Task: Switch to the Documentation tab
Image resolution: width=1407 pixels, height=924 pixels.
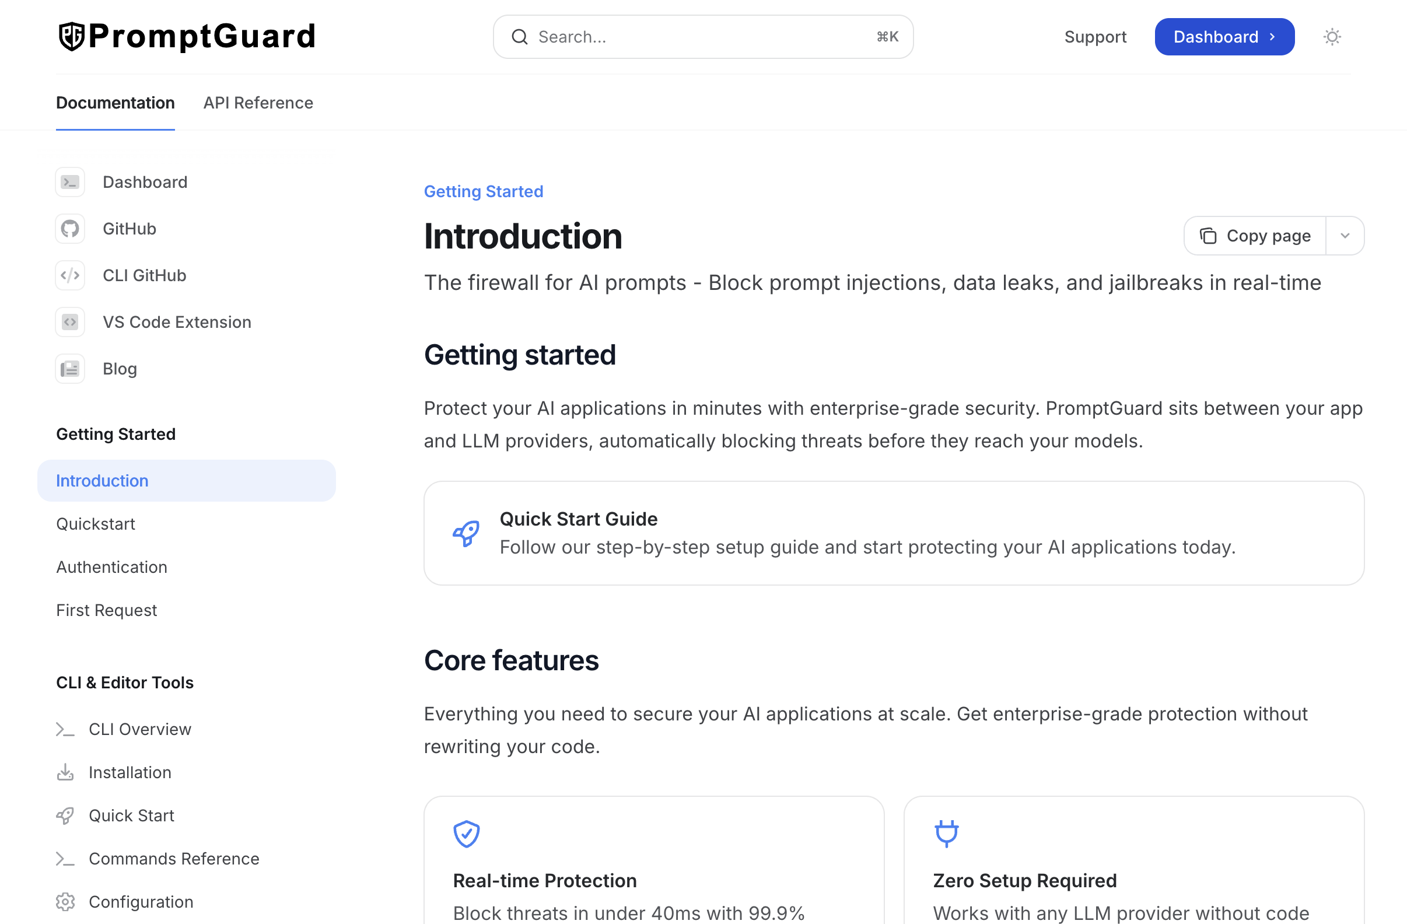Action: coord(116,103)
